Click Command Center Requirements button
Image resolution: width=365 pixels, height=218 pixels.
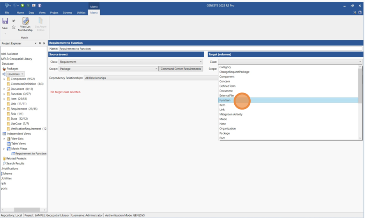pyautogui.click(x=181, y=69)
